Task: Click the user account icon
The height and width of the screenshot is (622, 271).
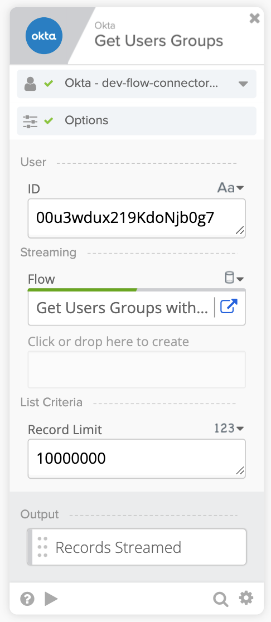Action: coord(31,84)
